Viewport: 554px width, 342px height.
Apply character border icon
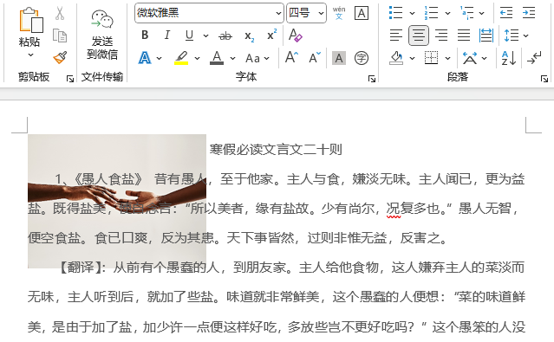[361, 13]
